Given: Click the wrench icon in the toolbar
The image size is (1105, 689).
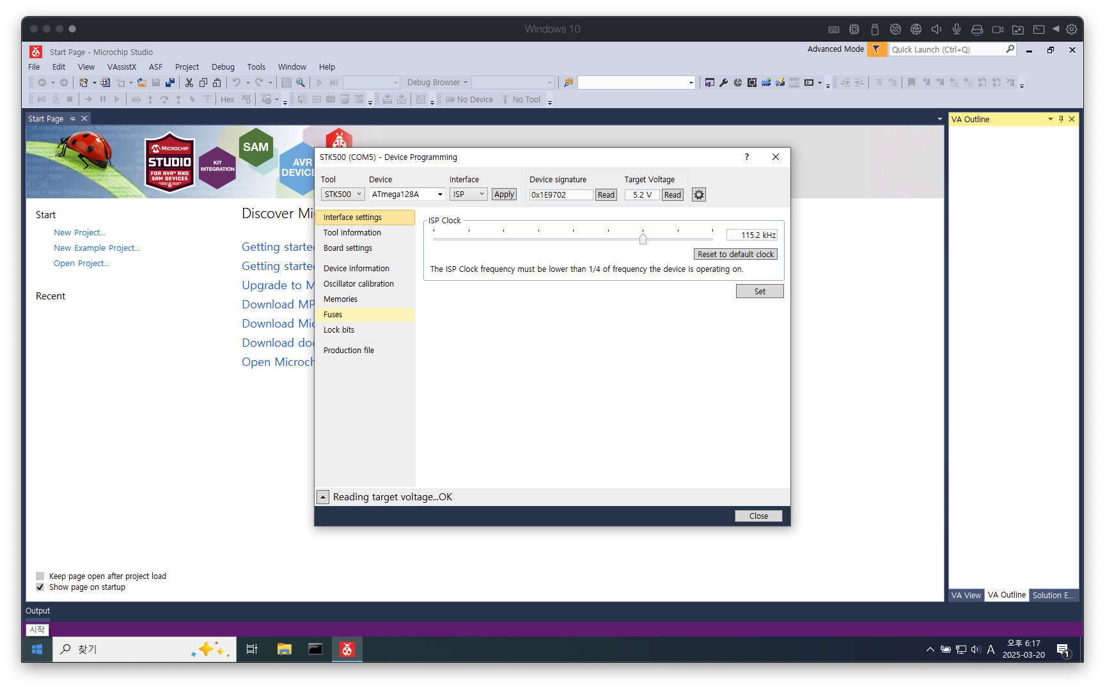Looking at the screenshot, I should pyautogui.click(x=724, y=83).
